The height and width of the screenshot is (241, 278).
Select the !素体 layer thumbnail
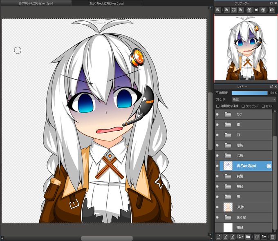(x=228, y=207)
